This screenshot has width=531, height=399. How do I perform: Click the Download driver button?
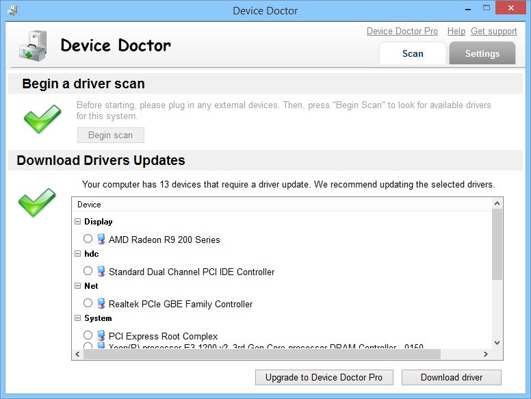[452, 377]
